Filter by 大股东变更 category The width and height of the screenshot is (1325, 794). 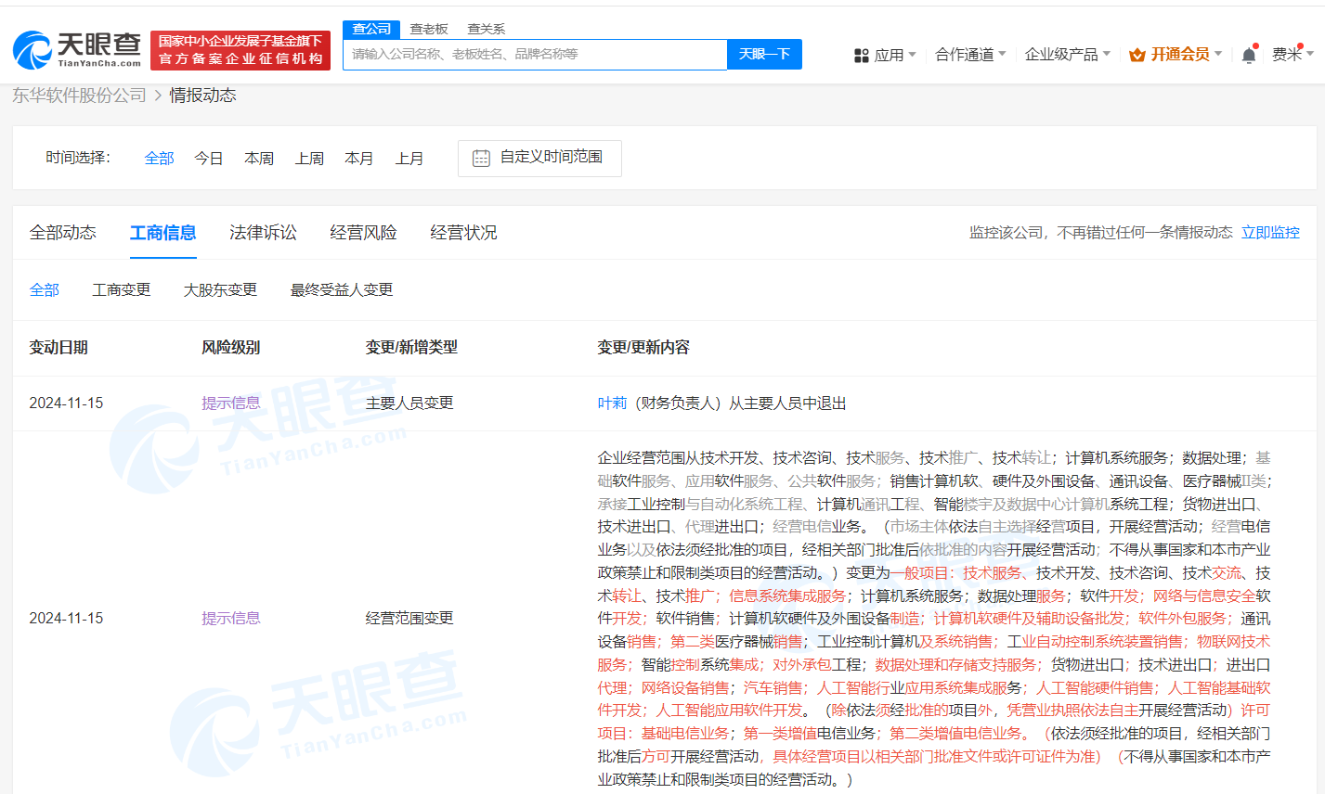[x=220, y=290]
